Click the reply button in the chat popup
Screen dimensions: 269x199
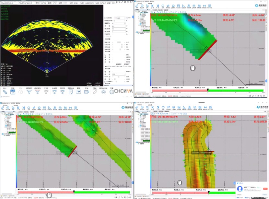click(265, 189)
